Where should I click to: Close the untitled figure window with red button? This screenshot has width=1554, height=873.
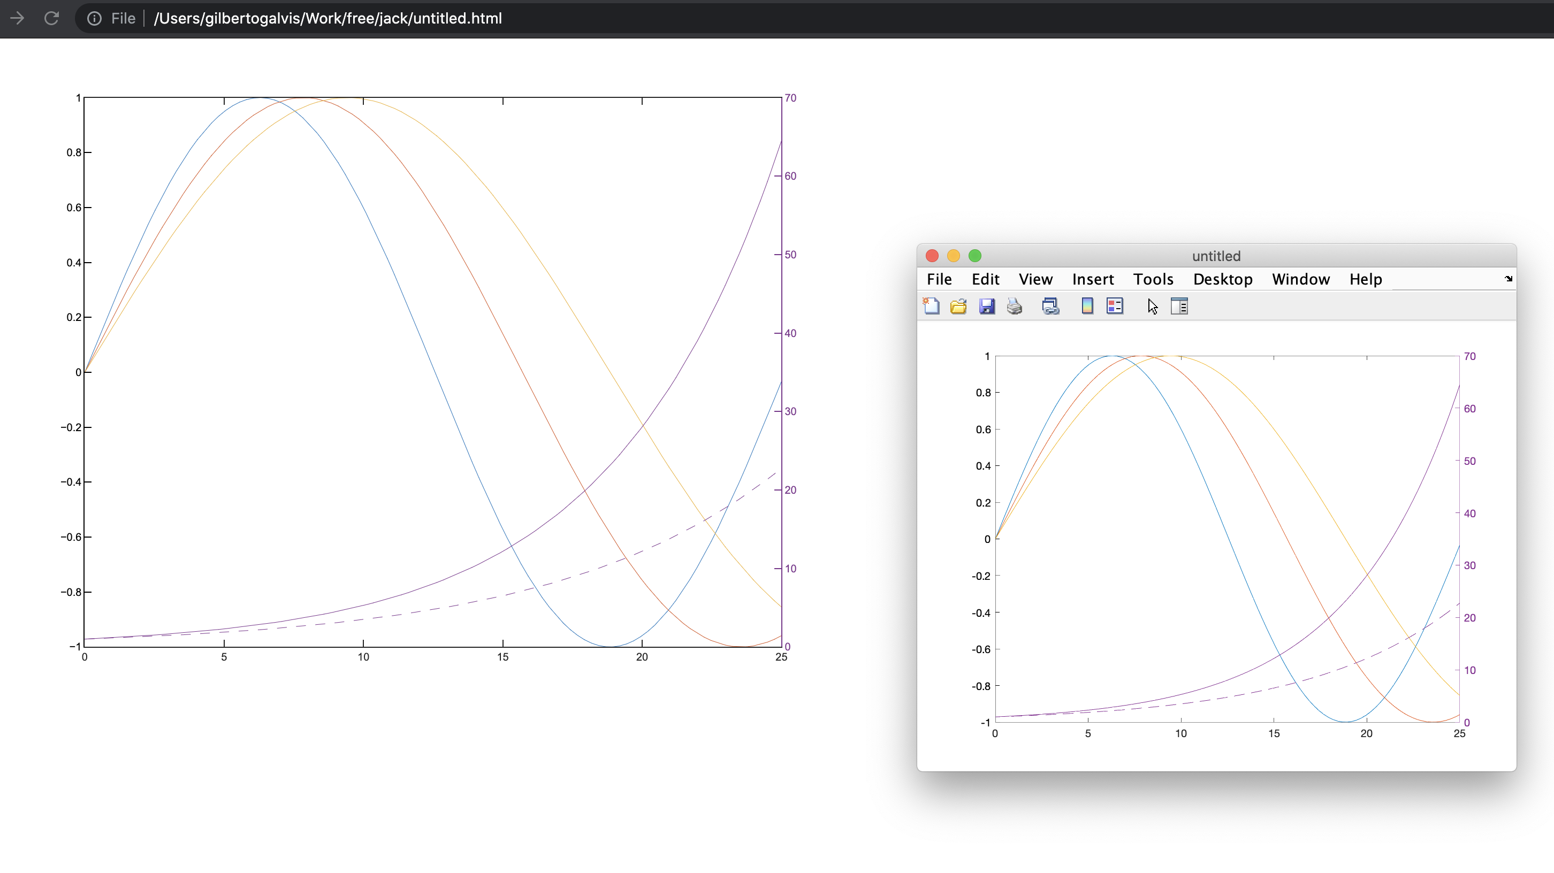932,256
